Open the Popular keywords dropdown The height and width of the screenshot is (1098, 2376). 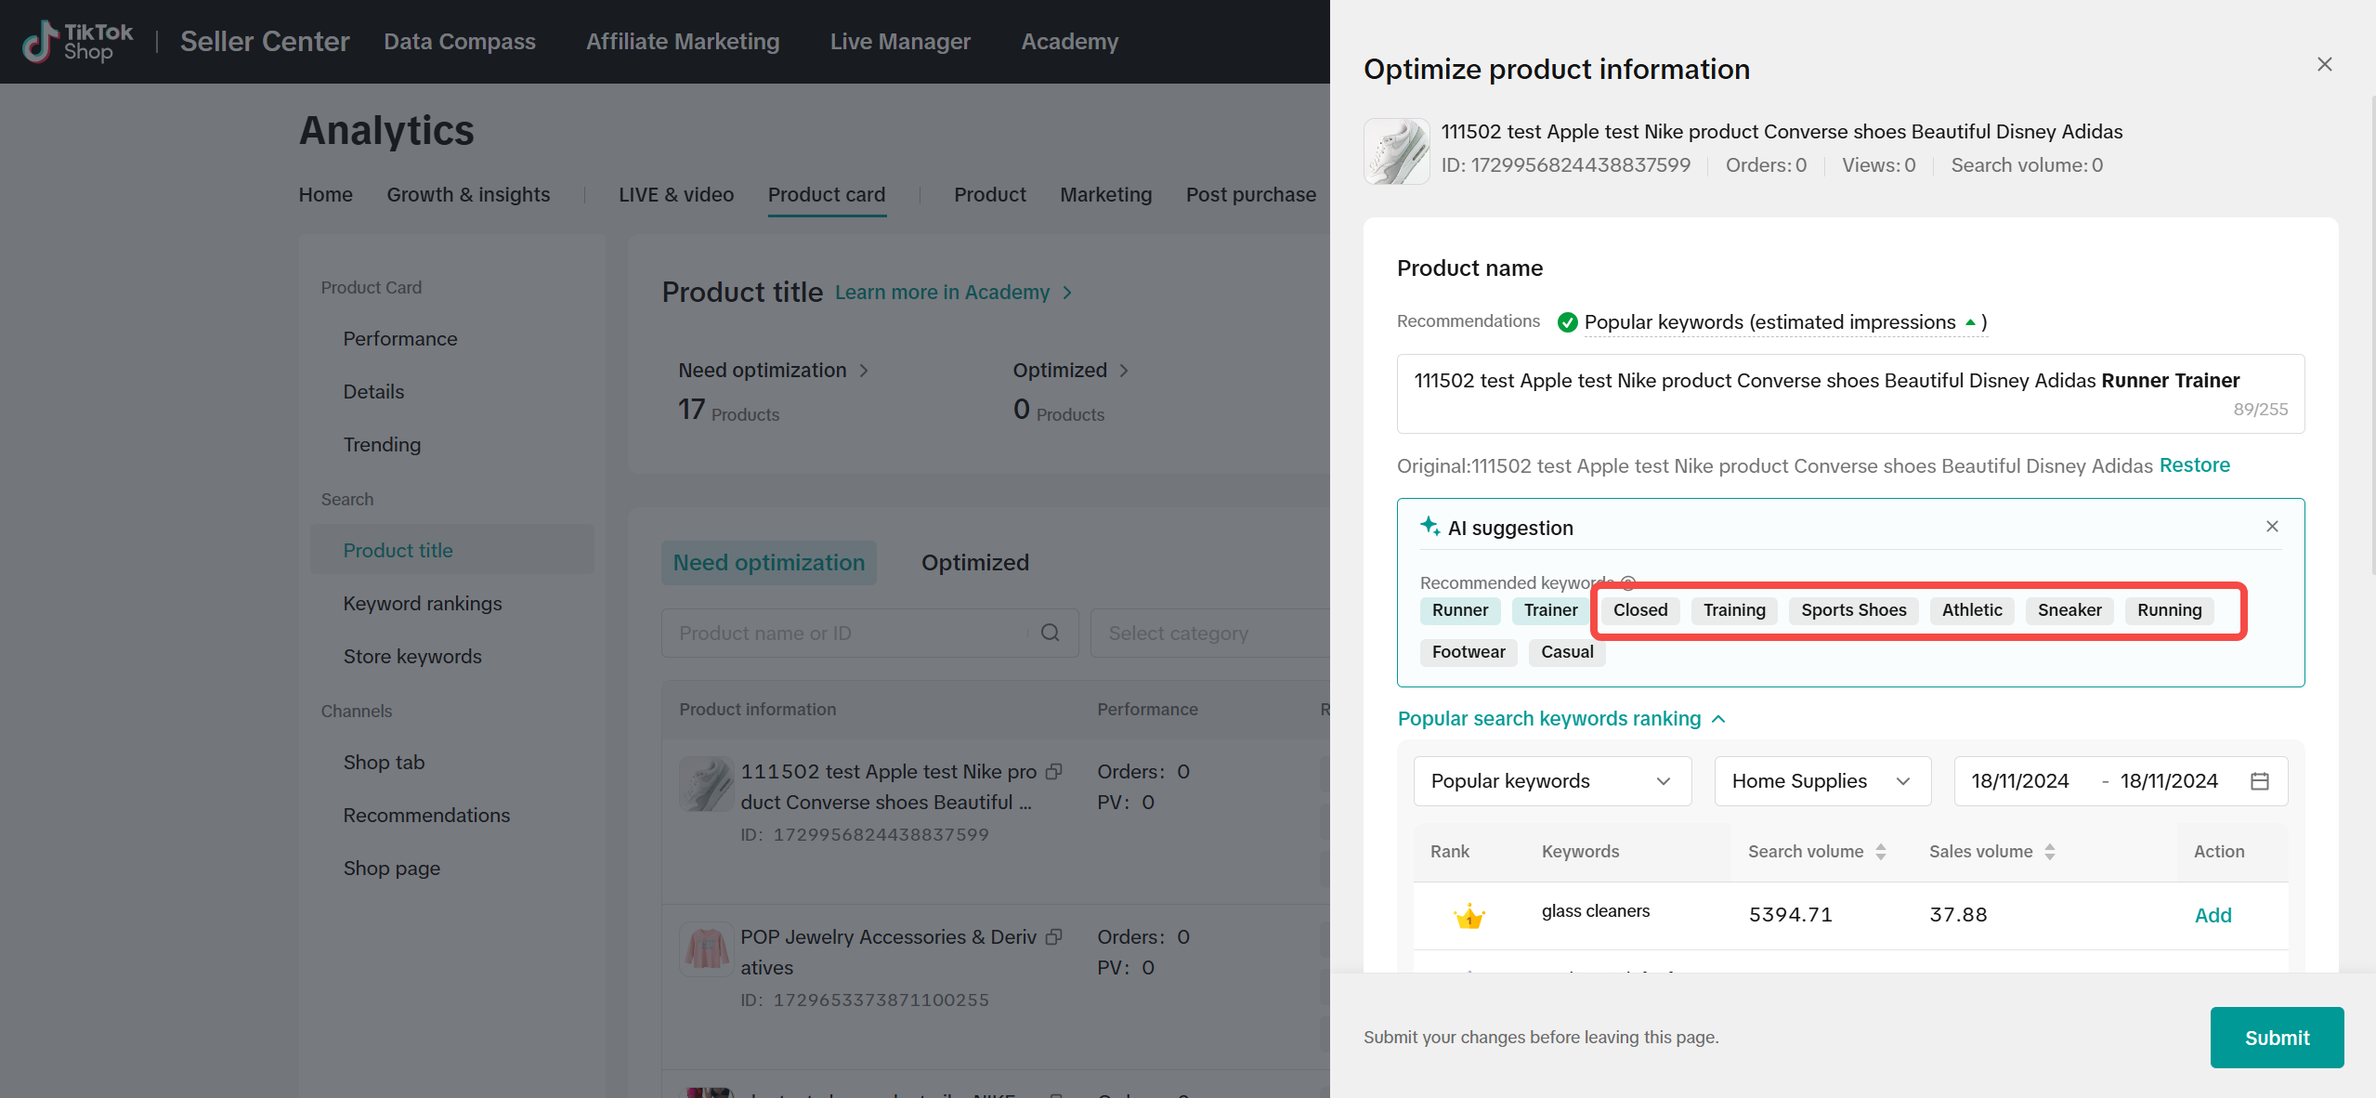click(1551, 781)
